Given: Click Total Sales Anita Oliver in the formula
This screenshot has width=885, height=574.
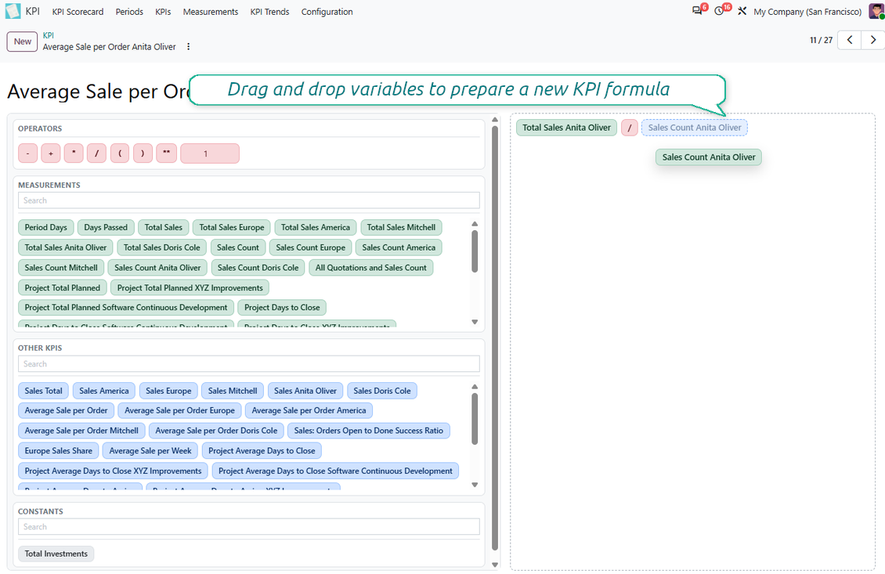Looking at the screenshot, I should 566,128.
